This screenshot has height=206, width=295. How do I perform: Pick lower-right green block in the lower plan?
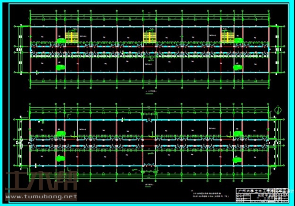click(x=237, y=160)
